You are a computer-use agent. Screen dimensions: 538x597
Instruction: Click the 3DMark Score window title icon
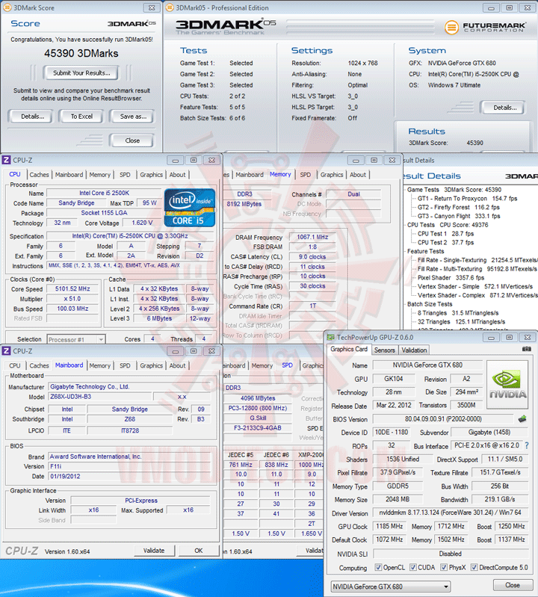pyautogui.click(x=7, y=7)
